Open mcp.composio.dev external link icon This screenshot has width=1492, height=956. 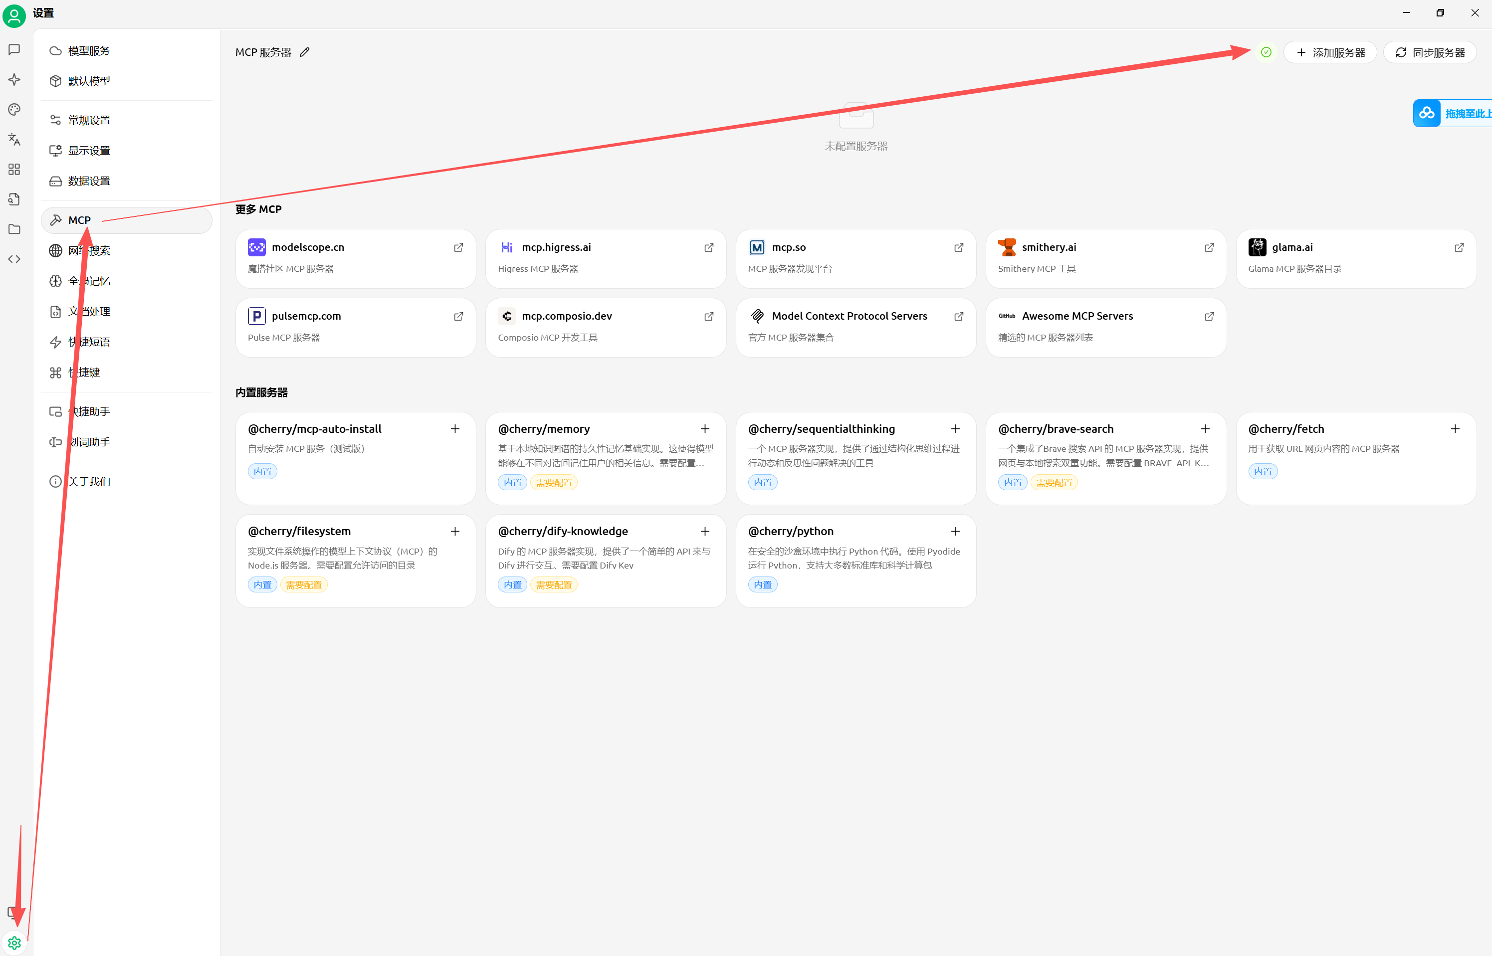[708, 316]
